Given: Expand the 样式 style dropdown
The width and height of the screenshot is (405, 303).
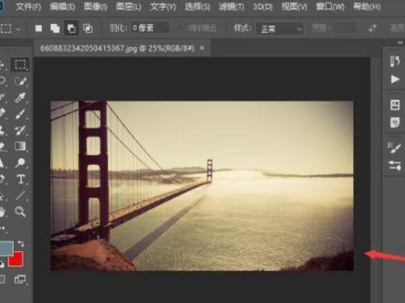Looking at the screenshot, I should [x=280, y=29].
